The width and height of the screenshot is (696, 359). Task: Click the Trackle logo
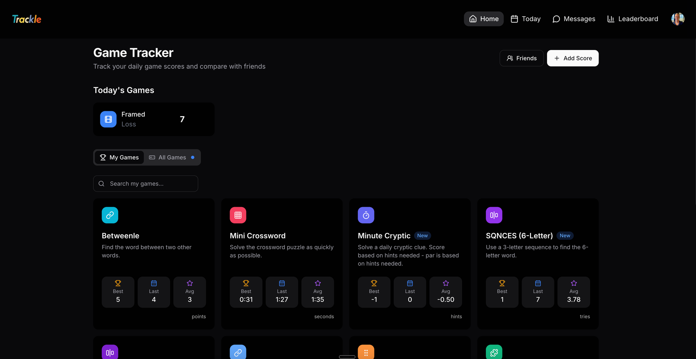(27, 19)
